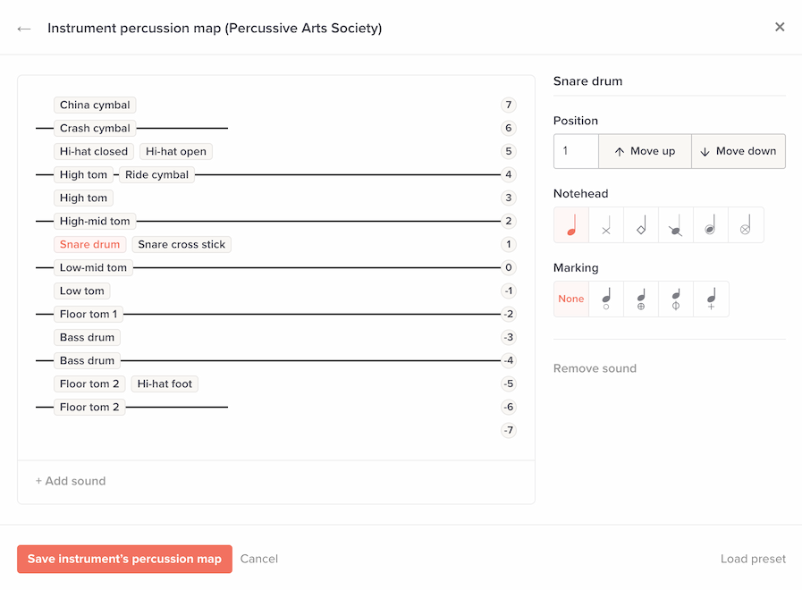Open the Load preset option
802x590 pixels.
tap(753, 559)
